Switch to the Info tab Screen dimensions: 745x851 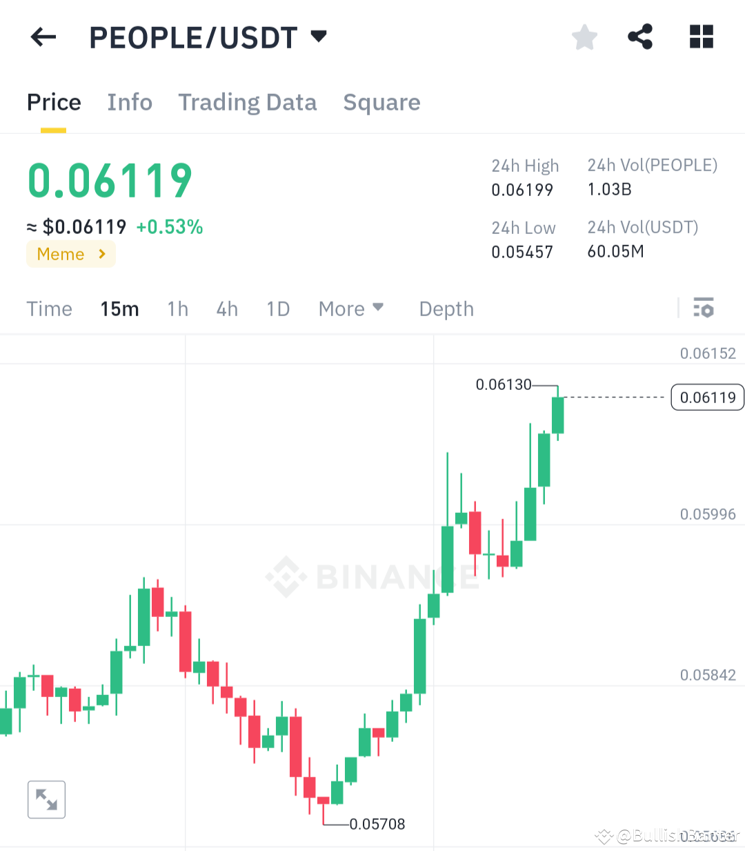point(130,101)
